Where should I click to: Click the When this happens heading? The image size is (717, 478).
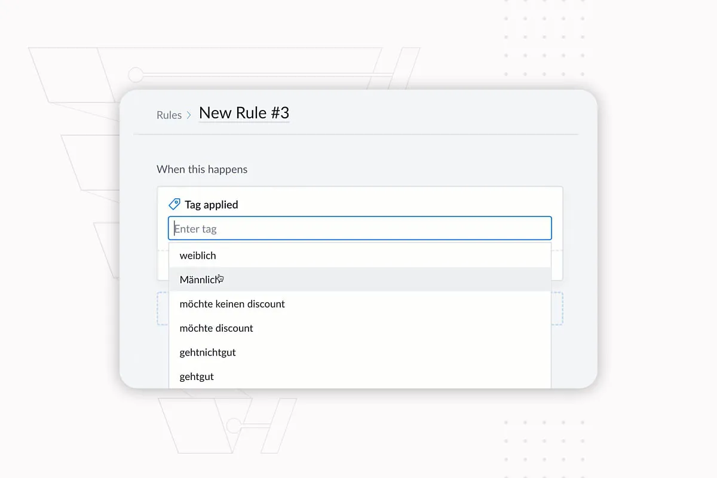202,169
